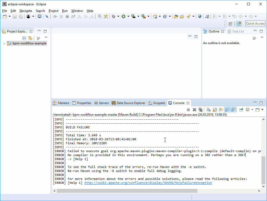Click the Drop To Frame icon
267x201 pixels.
point(100,16)
